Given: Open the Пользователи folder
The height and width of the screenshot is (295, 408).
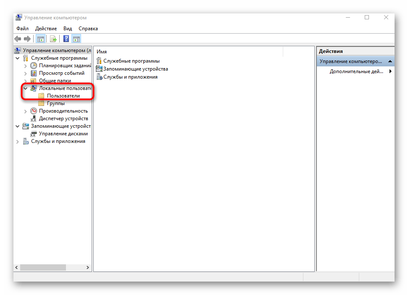Looking at the screenshot, I should (63, 96).
